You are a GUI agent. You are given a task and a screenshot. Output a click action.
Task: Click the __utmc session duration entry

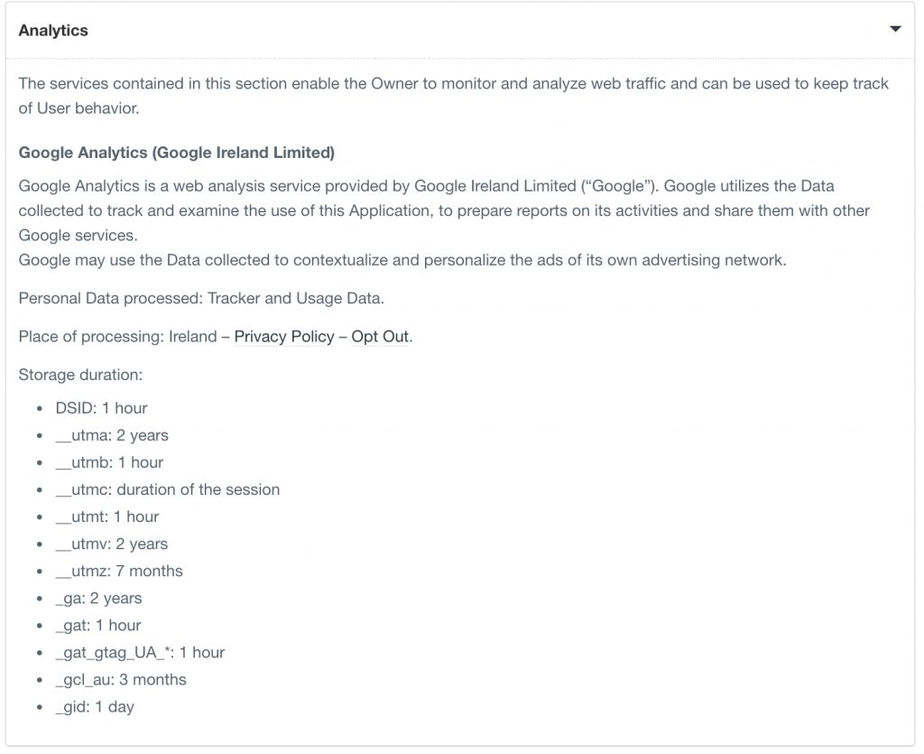[x=168, y=489]
